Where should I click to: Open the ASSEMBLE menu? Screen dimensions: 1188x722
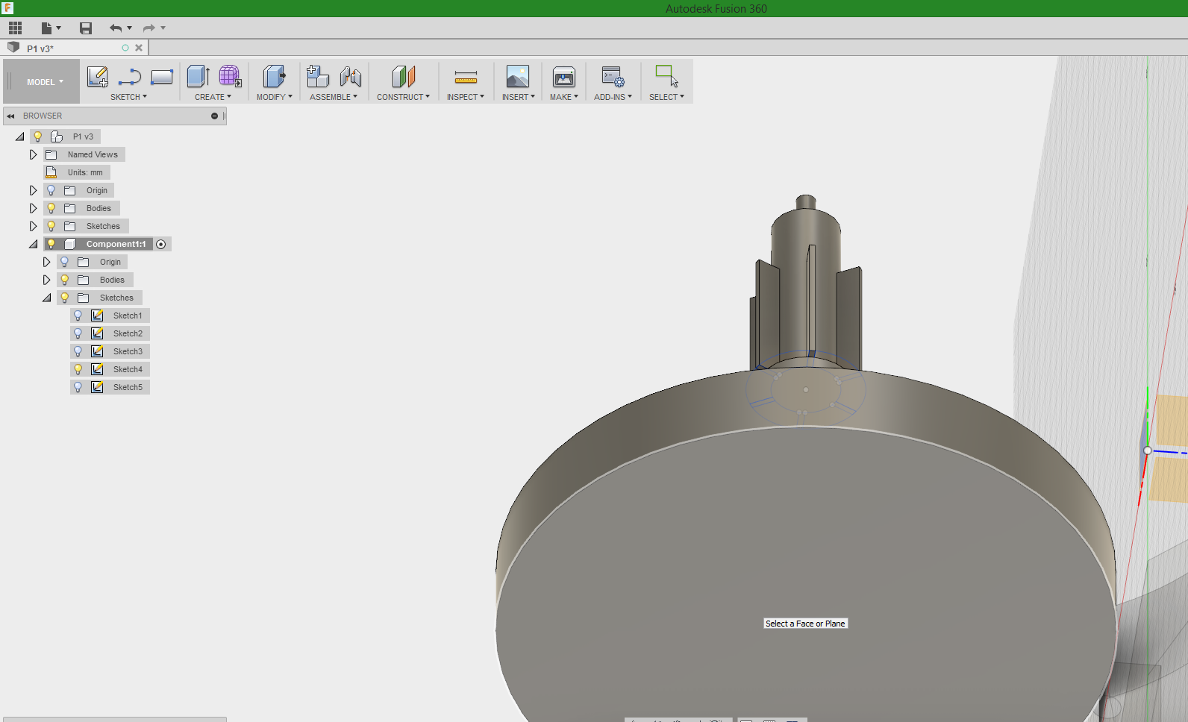(334, 97)
